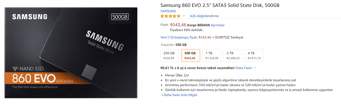Expand Daha Fazla installment options
The height and width of the screenshot is (108, 341).
click(246, 68)
